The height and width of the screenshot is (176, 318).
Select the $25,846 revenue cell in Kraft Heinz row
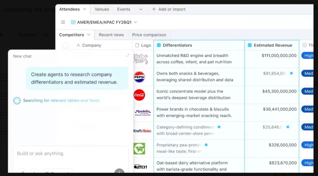click(x=272, y=130)
